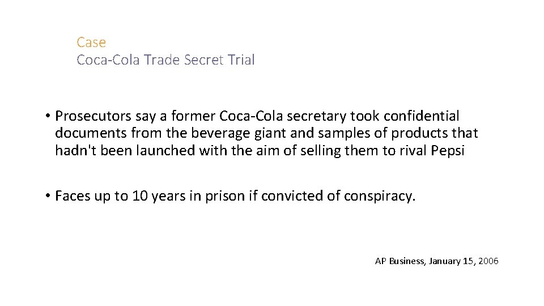The width and height of the screenshot is (544, 306).
Task: Click the word "confidential" in first bullet
Action: tap(421, 116)
